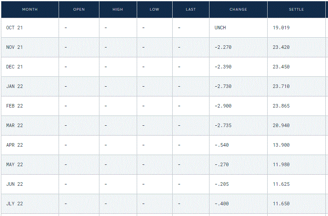
Task: Click the MONTH column header
Action: click(x=30, y=9)
